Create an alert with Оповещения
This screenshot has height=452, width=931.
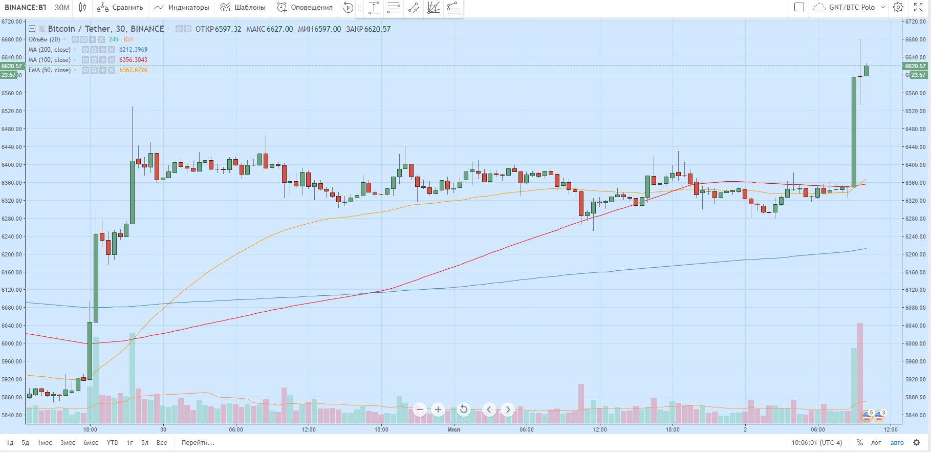pyautogui.click(x=305, y=7)
